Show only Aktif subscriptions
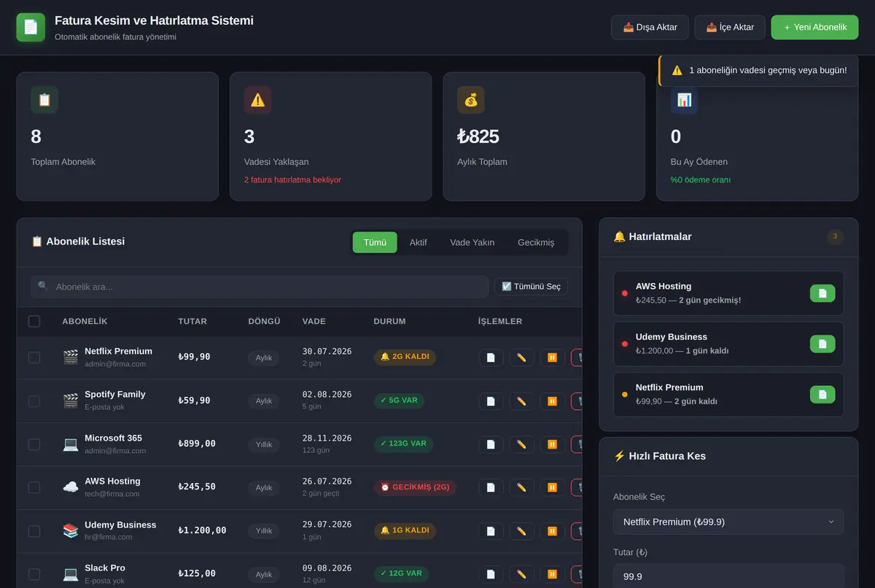This screenshot has height=588, width=875. click(x=419, y=242)
